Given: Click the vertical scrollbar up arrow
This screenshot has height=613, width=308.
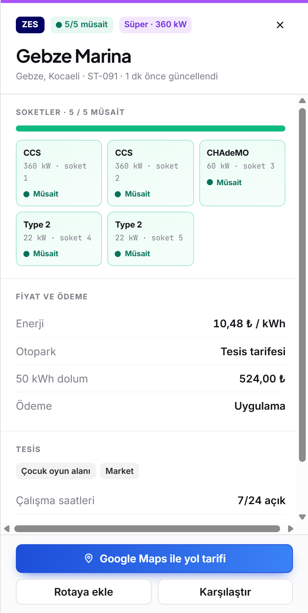Looking at the screenshot, I should click(302, 101).
